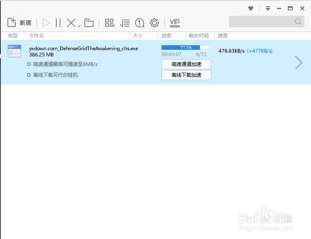The width and height of the screenshot is (311, 239).
Task: Click the 77.5% progress bar
Action: tap(186, 47)
